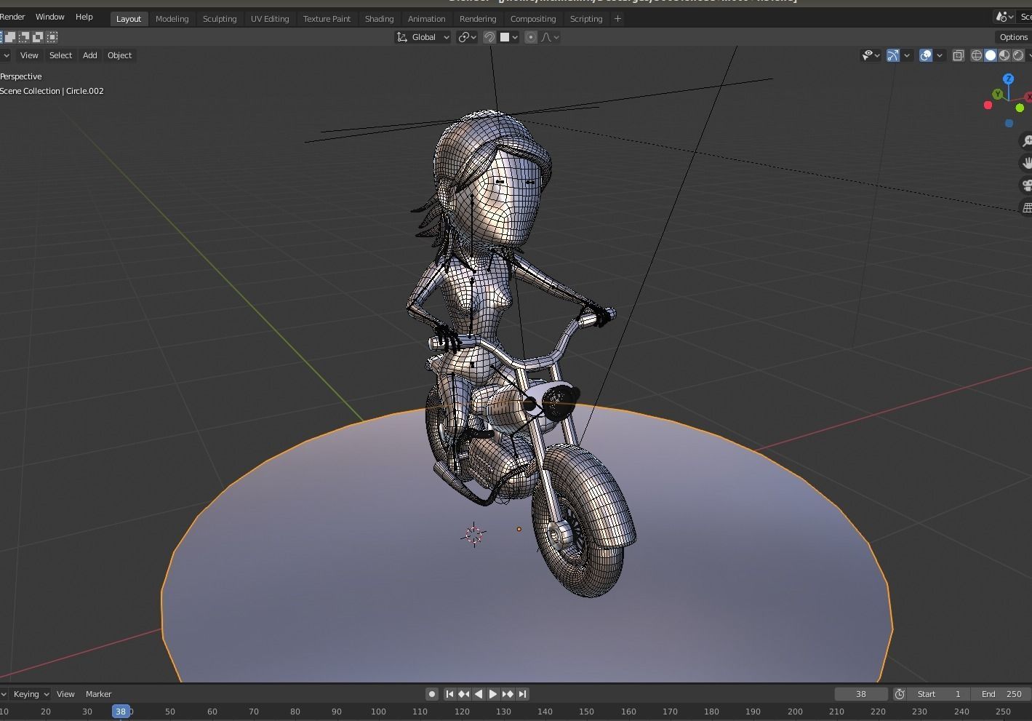Open the snapping options dropdown

tap(509, 37)
